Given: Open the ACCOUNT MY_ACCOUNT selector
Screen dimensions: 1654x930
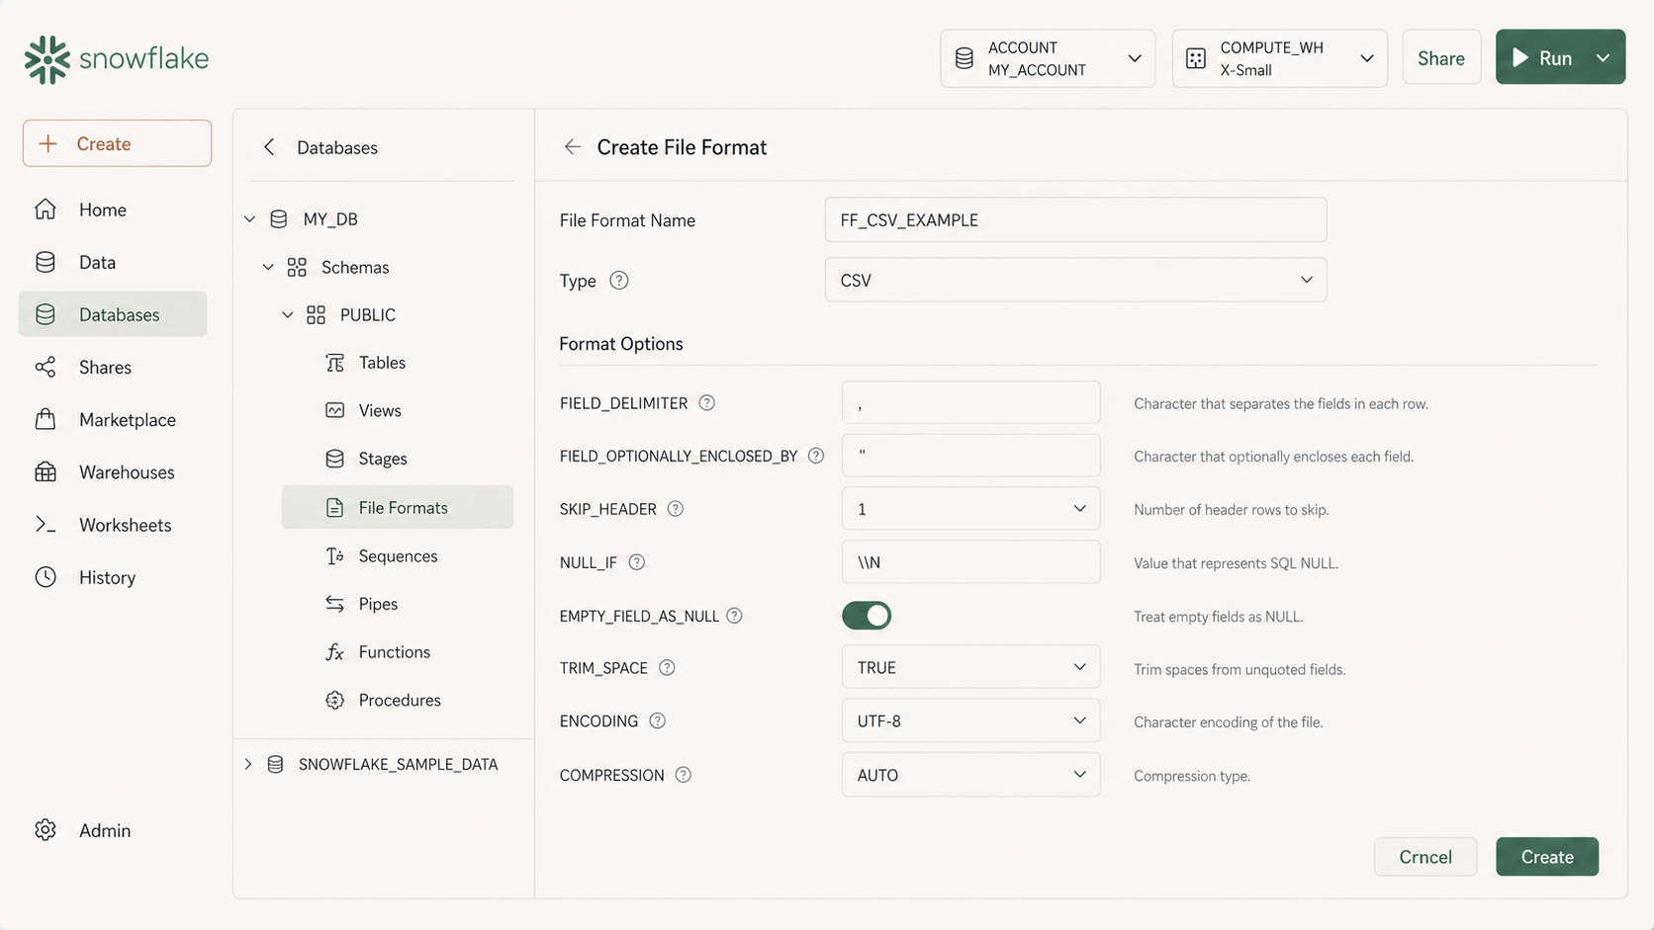Looking at the screenshot, I should coord(1048,58).
